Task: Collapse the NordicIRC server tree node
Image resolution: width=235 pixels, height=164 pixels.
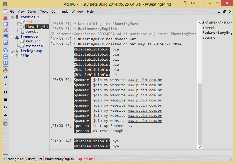Action: click(12, 17)
